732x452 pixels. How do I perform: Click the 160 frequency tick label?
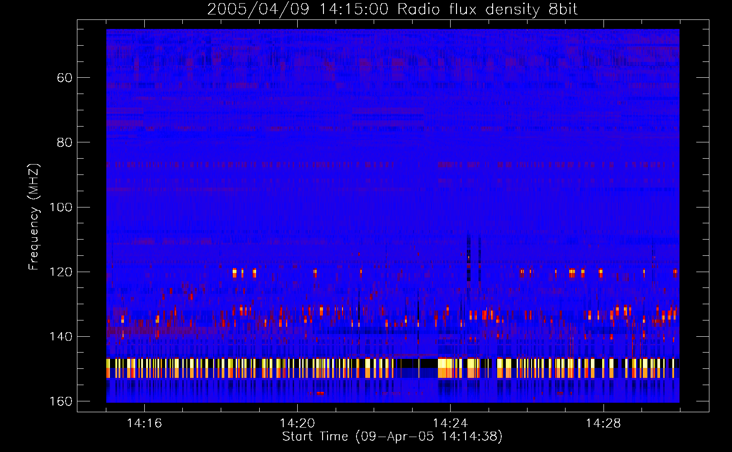(x=61, y=401)
